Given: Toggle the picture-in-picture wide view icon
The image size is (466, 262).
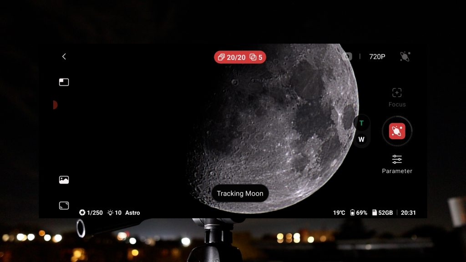Looking at the screenshot, I should pyautogui.click(x=64, y=82).
